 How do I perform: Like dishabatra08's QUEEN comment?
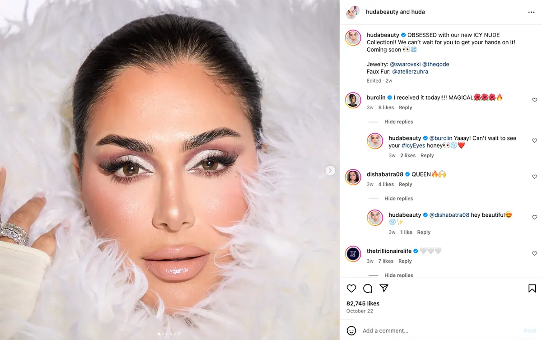pyautogui.click(x=534, y=177)
